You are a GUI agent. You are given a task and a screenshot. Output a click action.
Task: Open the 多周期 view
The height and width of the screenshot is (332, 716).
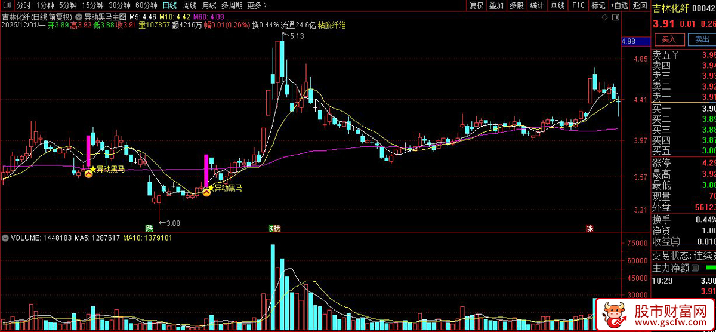coord(232,5)
